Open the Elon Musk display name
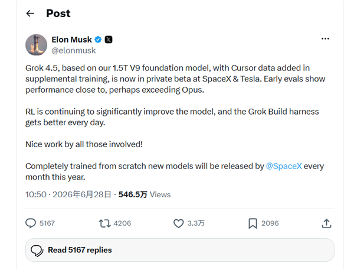 point(72,40)
